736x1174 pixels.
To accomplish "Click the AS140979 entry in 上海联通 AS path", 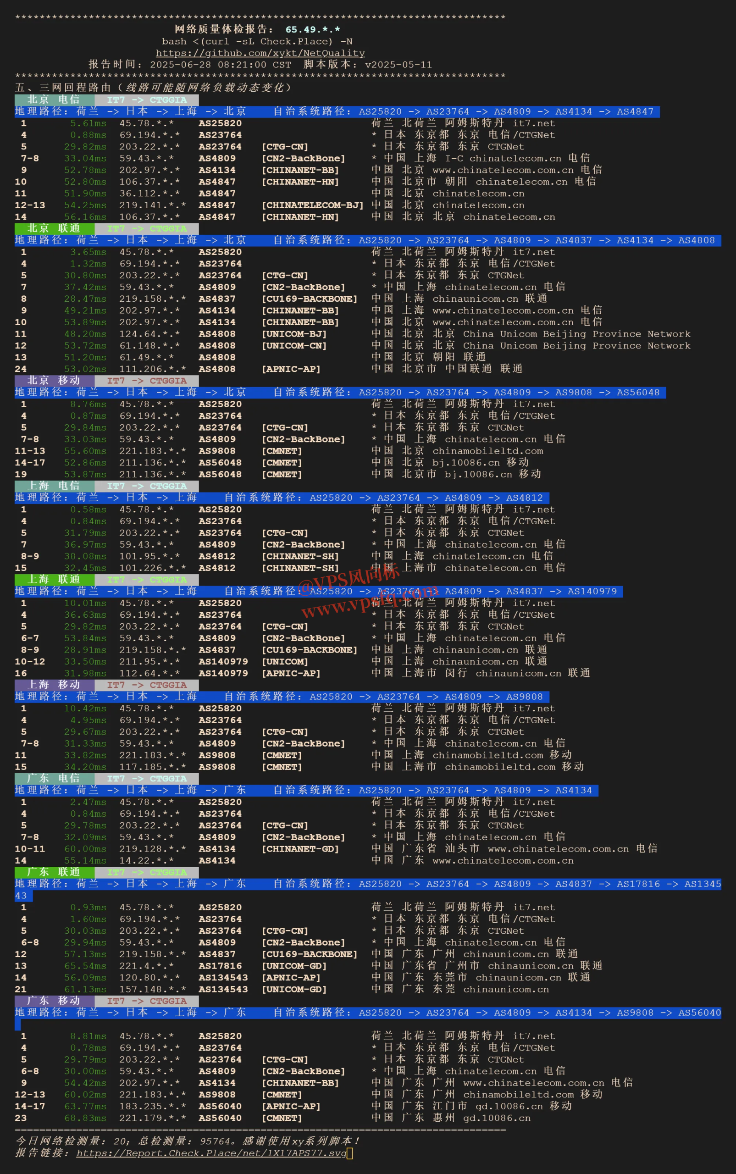I will 592,592.
